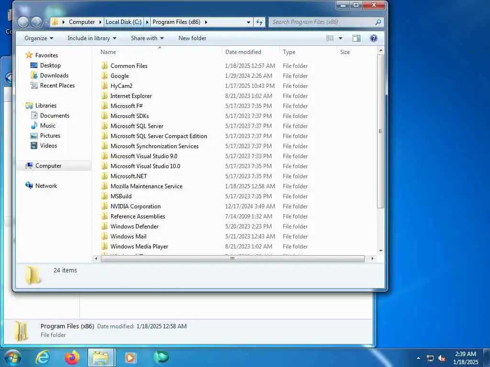
Task: Select the Microsoft SDKs folder icon
Action: tap(105, 116)
